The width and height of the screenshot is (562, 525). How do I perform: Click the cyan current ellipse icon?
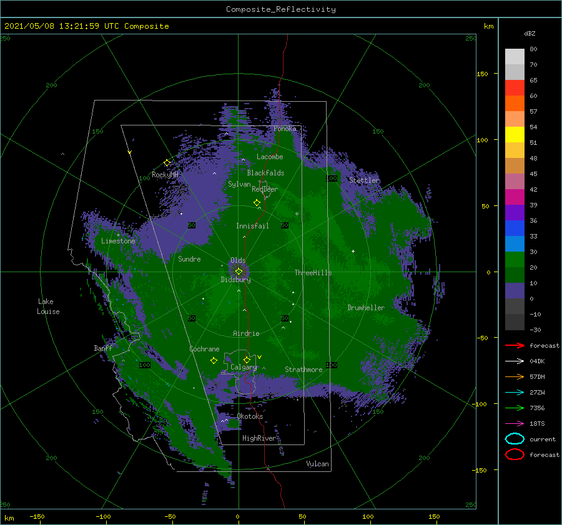[x=515, y=439]
